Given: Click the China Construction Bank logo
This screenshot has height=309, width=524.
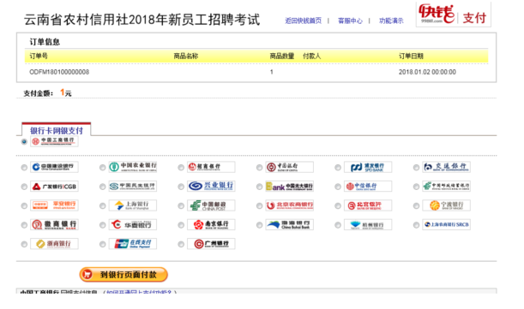Looking at the screenshot, I should tap(54, 167).
